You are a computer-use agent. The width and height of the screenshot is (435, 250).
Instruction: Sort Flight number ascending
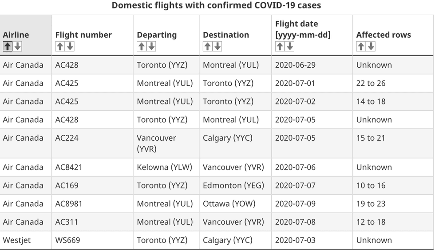pos(59,46)
